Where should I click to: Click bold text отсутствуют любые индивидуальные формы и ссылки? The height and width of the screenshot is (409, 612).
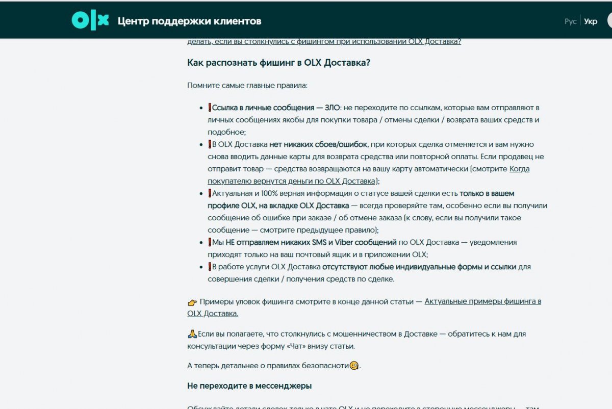coord(419,267)
